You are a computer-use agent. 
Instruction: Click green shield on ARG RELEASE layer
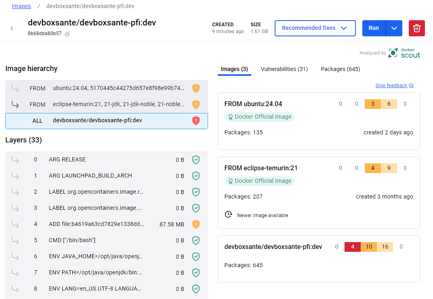(196, 160)
